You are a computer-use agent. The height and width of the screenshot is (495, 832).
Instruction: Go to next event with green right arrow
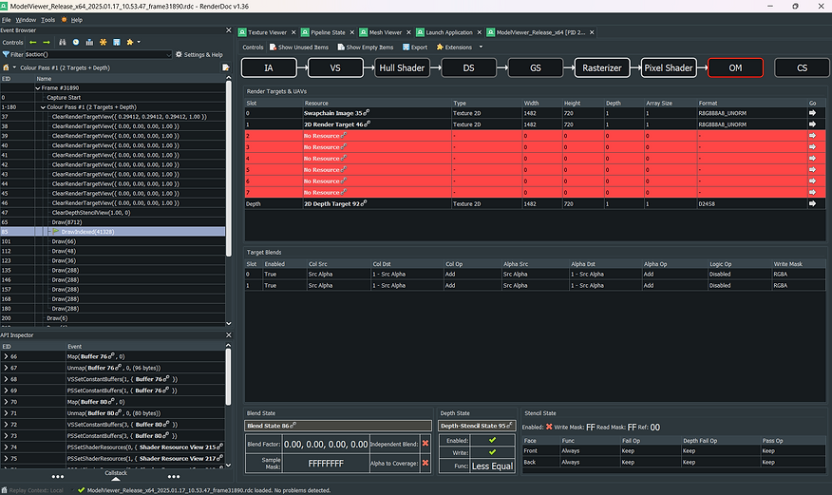(x=47, y=42)
